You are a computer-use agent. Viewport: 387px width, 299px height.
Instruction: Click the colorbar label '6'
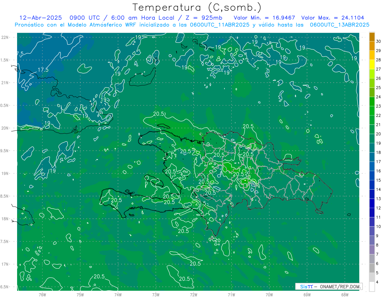377,264
